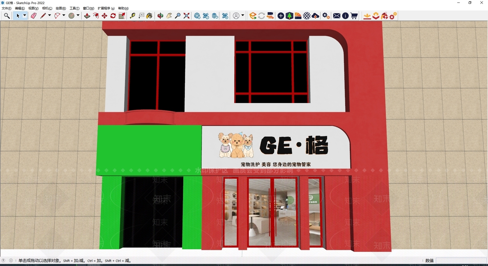Open the envelope mail icon

(337, 16)
